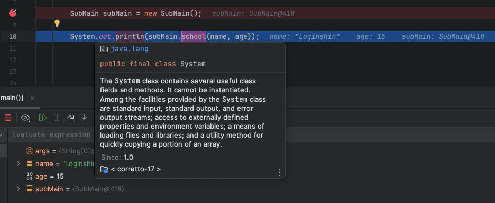The image size is (495, 203).
Task: Click the SDK library icon beside corretto-17
Action: [104, 169]
